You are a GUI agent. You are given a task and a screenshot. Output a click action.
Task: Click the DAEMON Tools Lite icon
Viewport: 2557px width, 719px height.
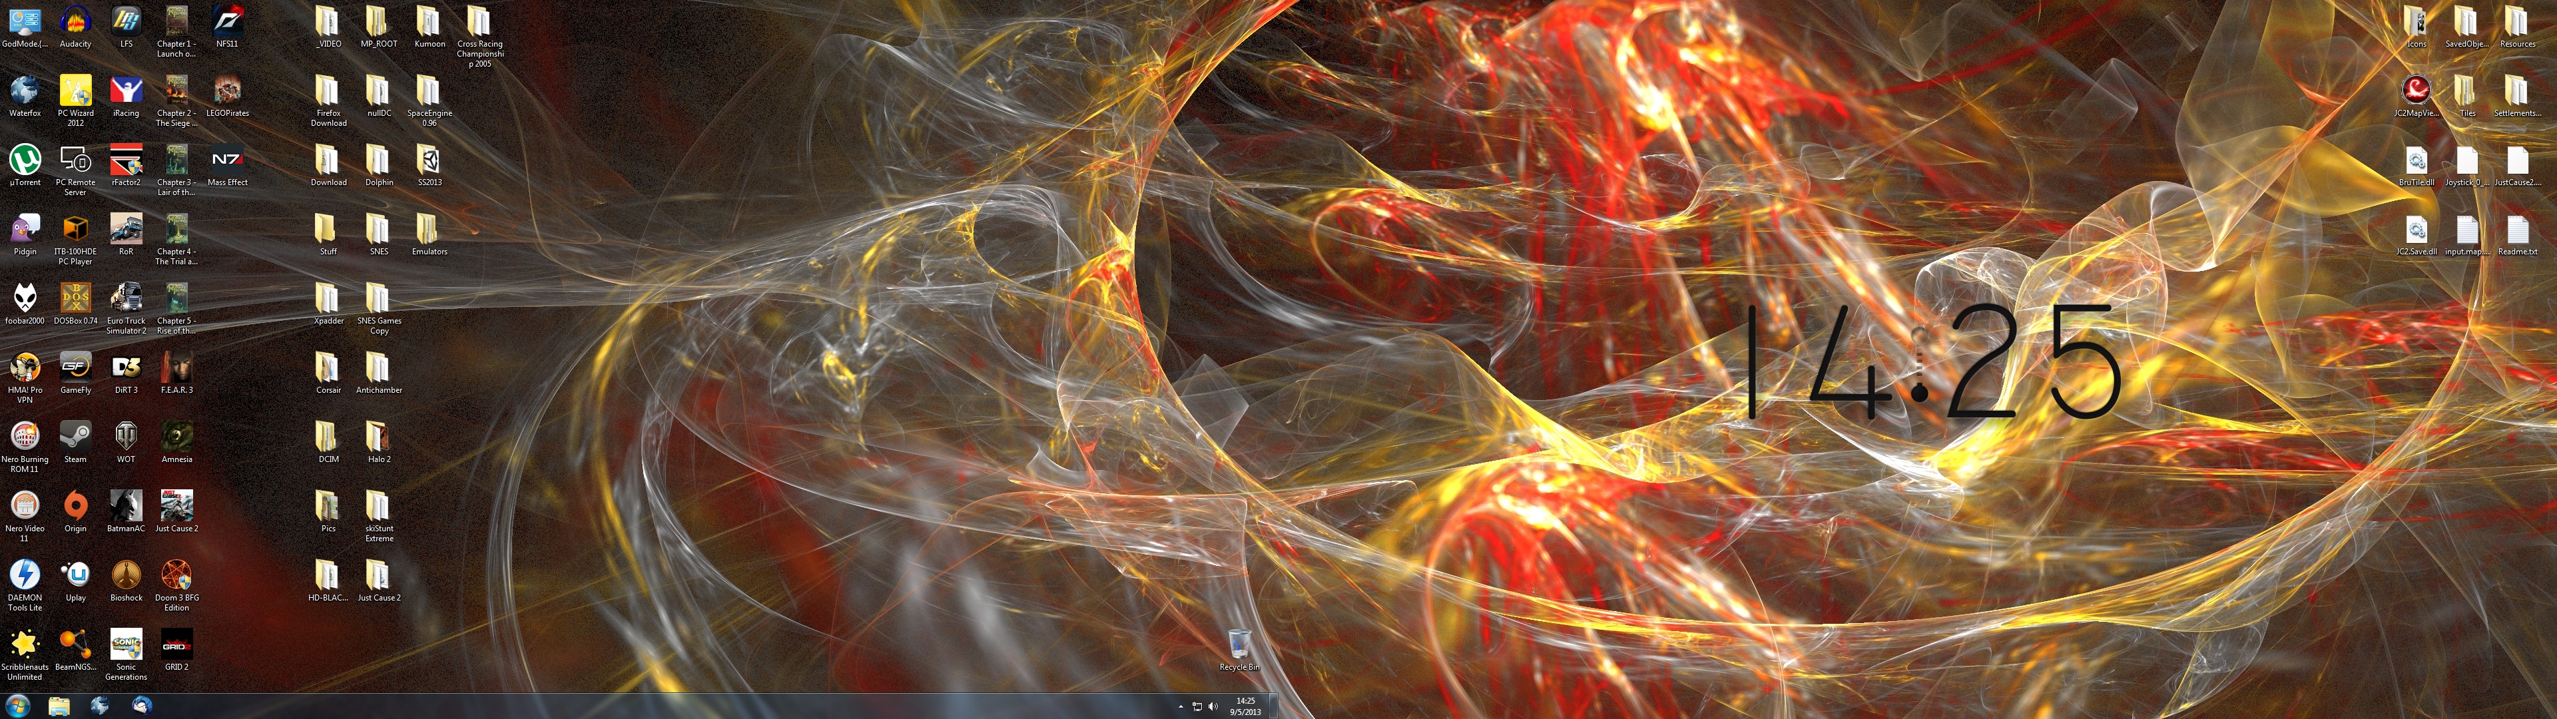25,576
